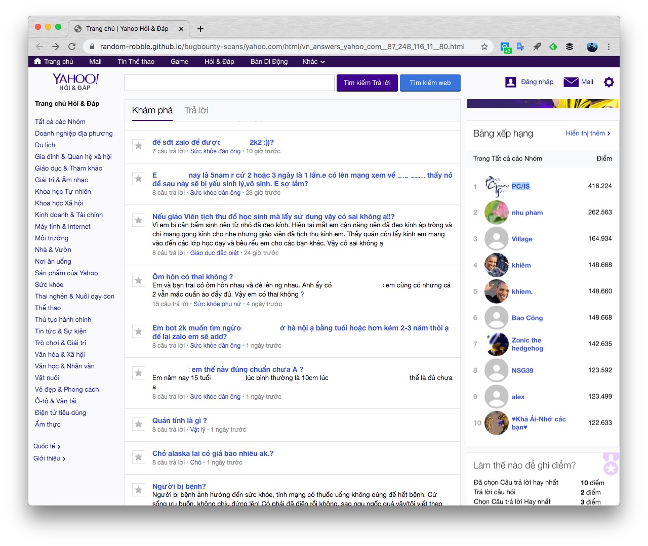Click the Yahoo Hỏi & Đáp logo
Image resolution: width=648 pixels, height=546 pixels.
[75, 81]
